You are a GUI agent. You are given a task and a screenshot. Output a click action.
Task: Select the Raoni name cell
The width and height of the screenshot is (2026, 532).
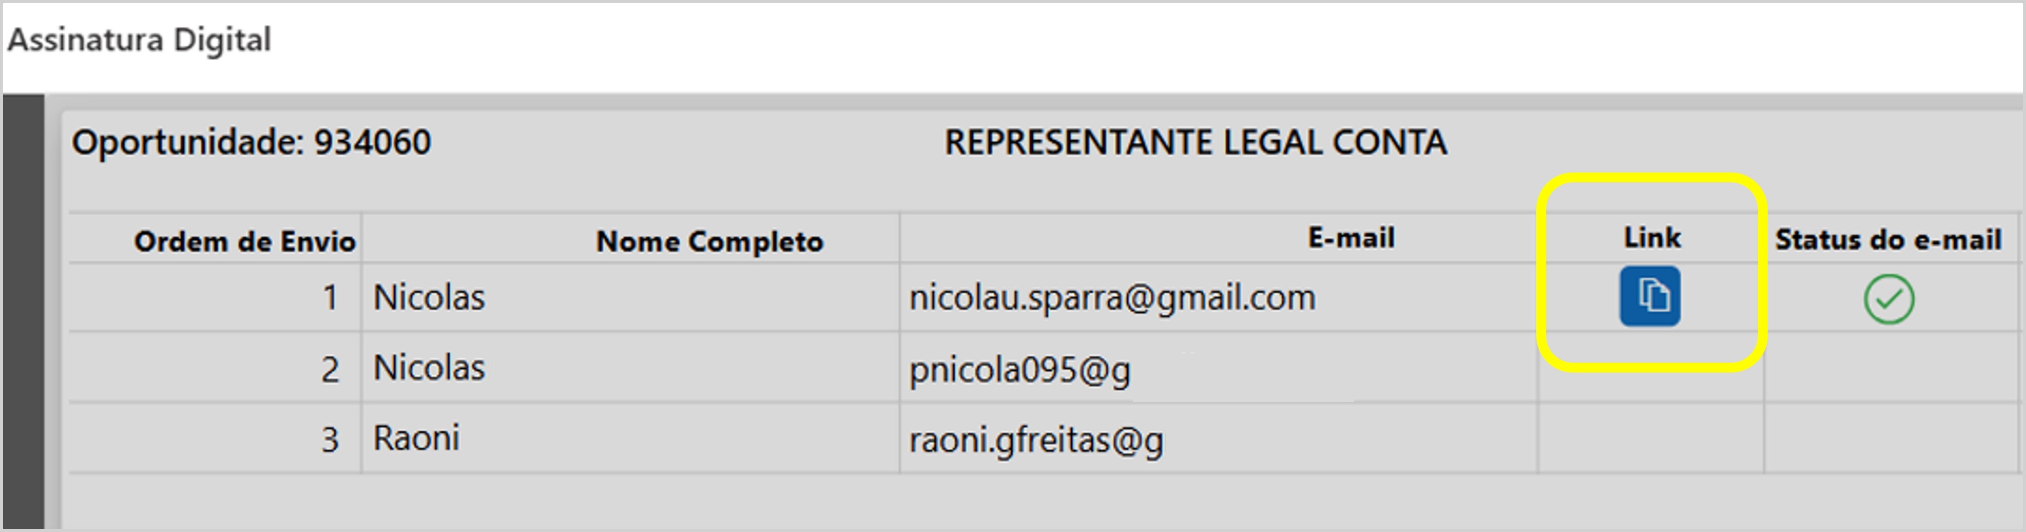(x=416, y=438)
